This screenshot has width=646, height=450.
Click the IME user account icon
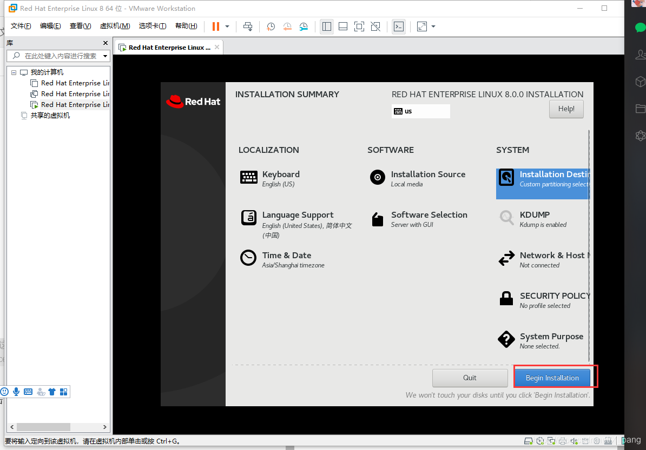[41, 392]
